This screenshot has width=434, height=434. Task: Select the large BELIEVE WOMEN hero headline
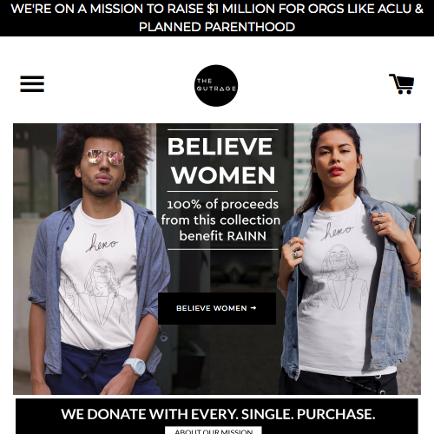click(x=221, y=161)
